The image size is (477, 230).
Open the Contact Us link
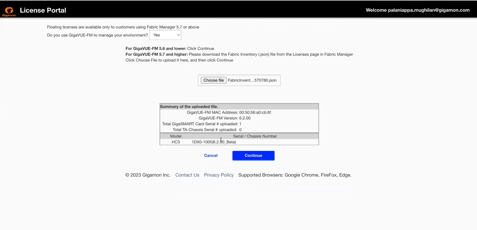pyautogui.click(x=187, y=175)
